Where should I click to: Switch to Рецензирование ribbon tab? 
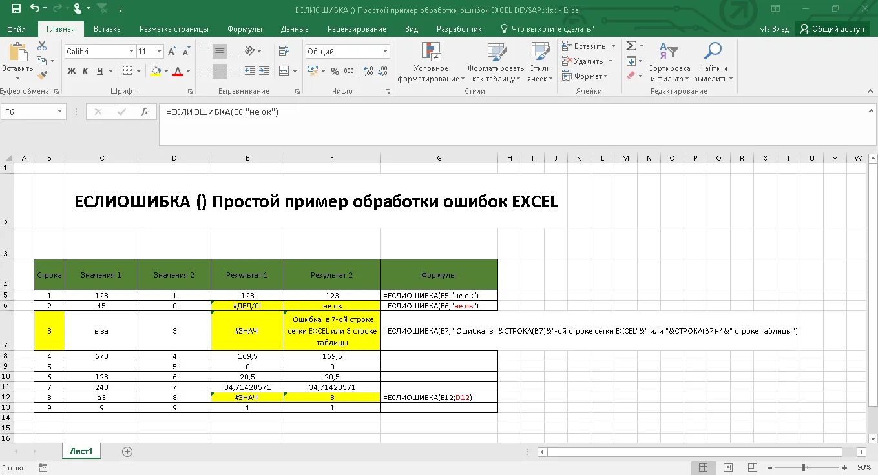pos(357,29)
